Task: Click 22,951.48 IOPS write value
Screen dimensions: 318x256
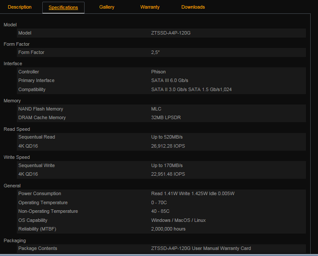Action: 168,174
